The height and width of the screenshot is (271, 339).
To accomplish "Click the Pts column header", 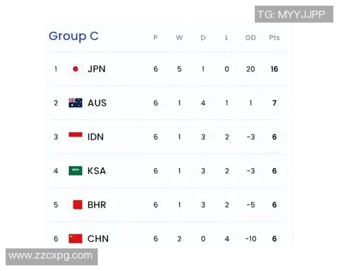I will tap(274, 38).
